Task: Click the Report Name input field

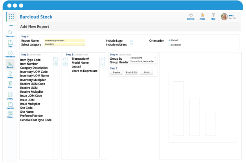Action: tap(64, 40)
